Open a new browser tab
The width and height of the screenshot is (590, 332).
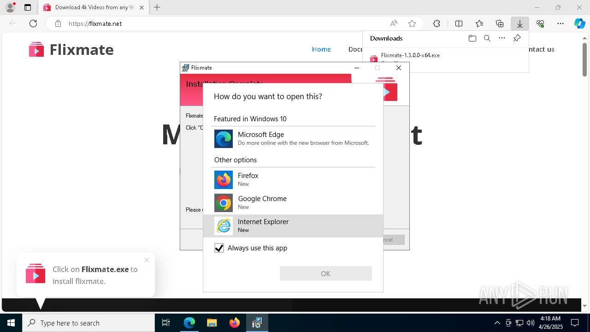click(157, 7)
